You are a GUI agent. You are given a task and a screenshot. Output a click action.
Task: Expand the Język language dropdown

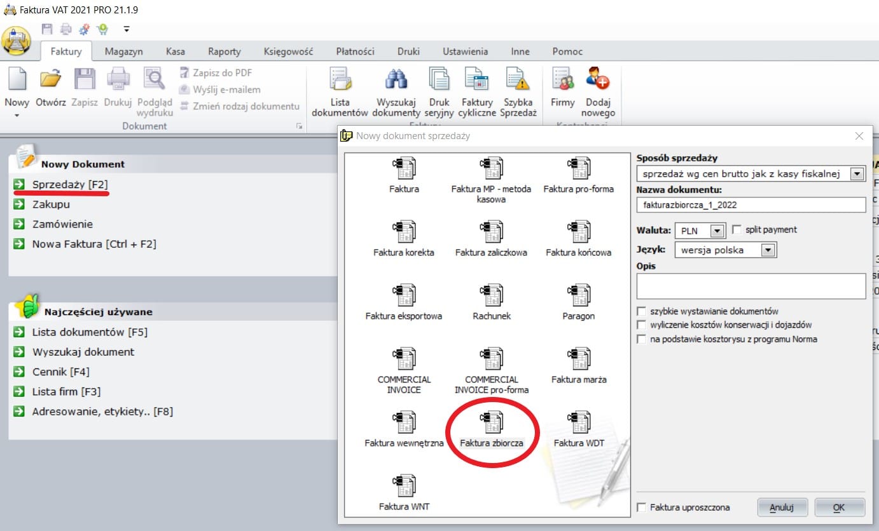768,250
